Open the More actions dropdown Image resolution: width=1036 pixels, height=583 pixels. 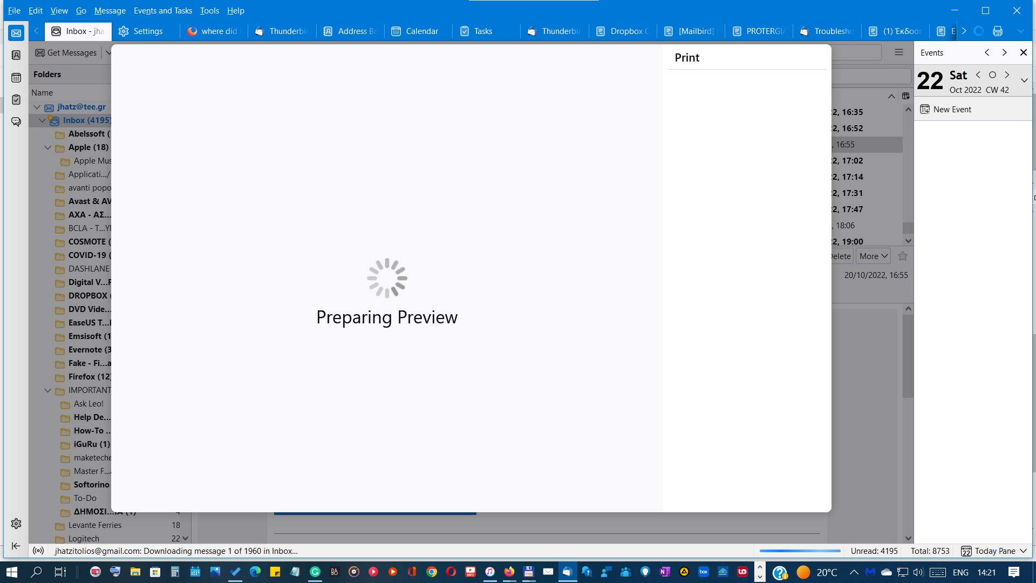[x=873, y=256]
